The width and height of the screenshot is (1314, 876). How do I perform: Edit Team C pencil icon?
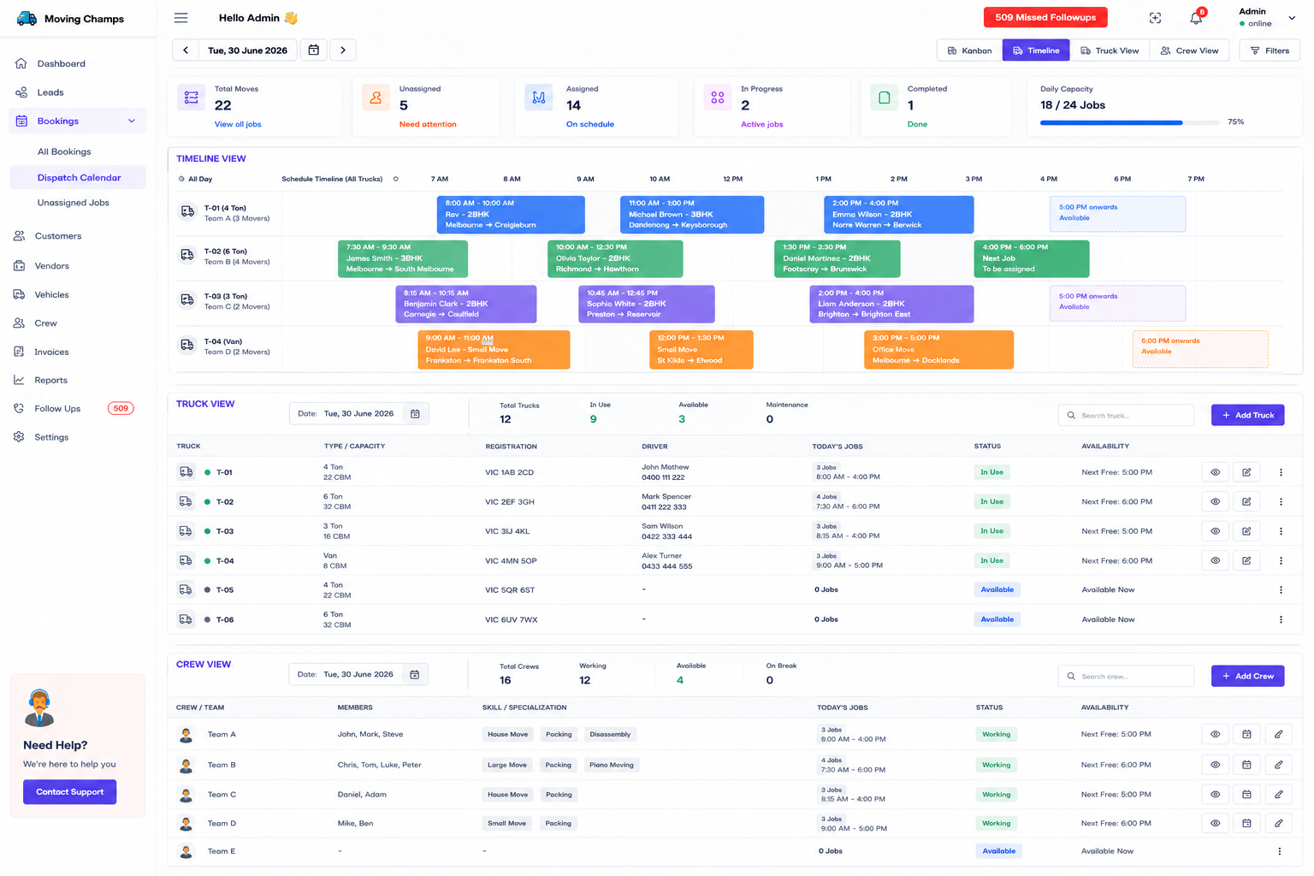[x=1278, y=795]
